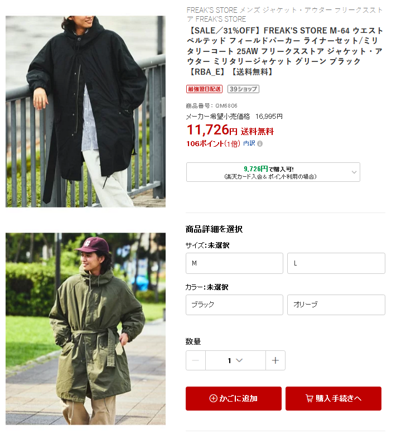View the black field parka product photo
Screen dimensions: 411x434
coord(85,111)
